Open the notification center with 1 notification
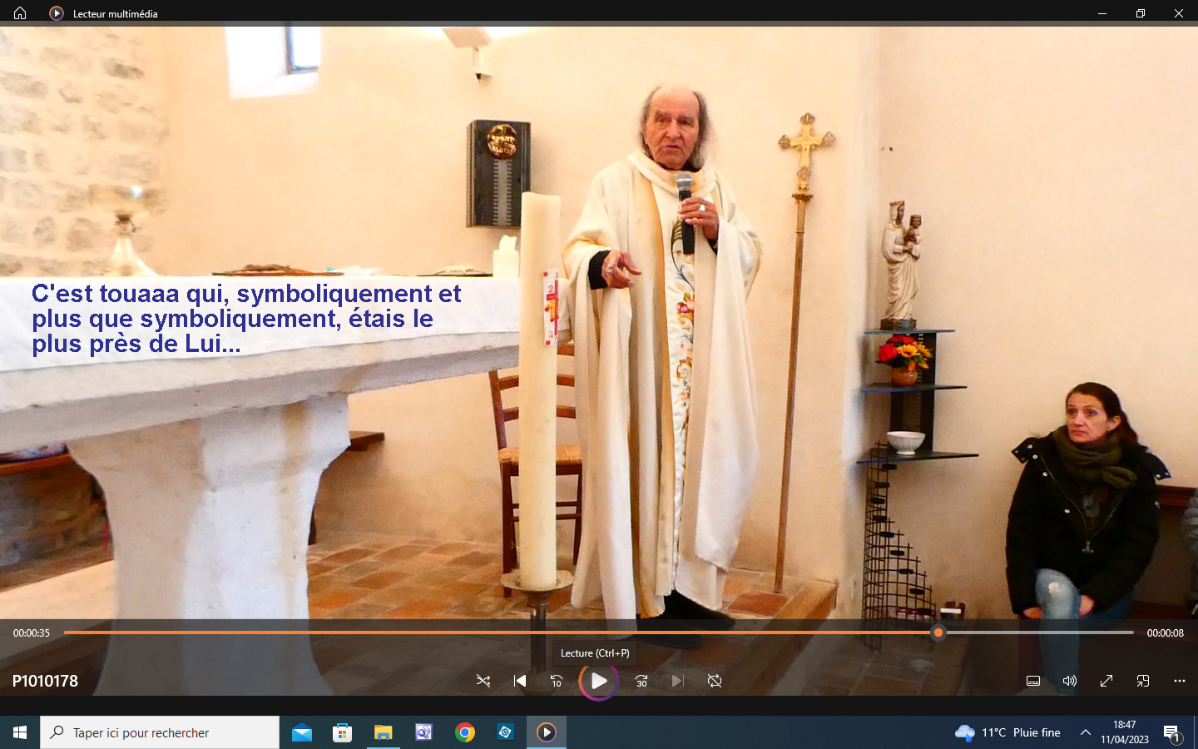 point(1172,733)
